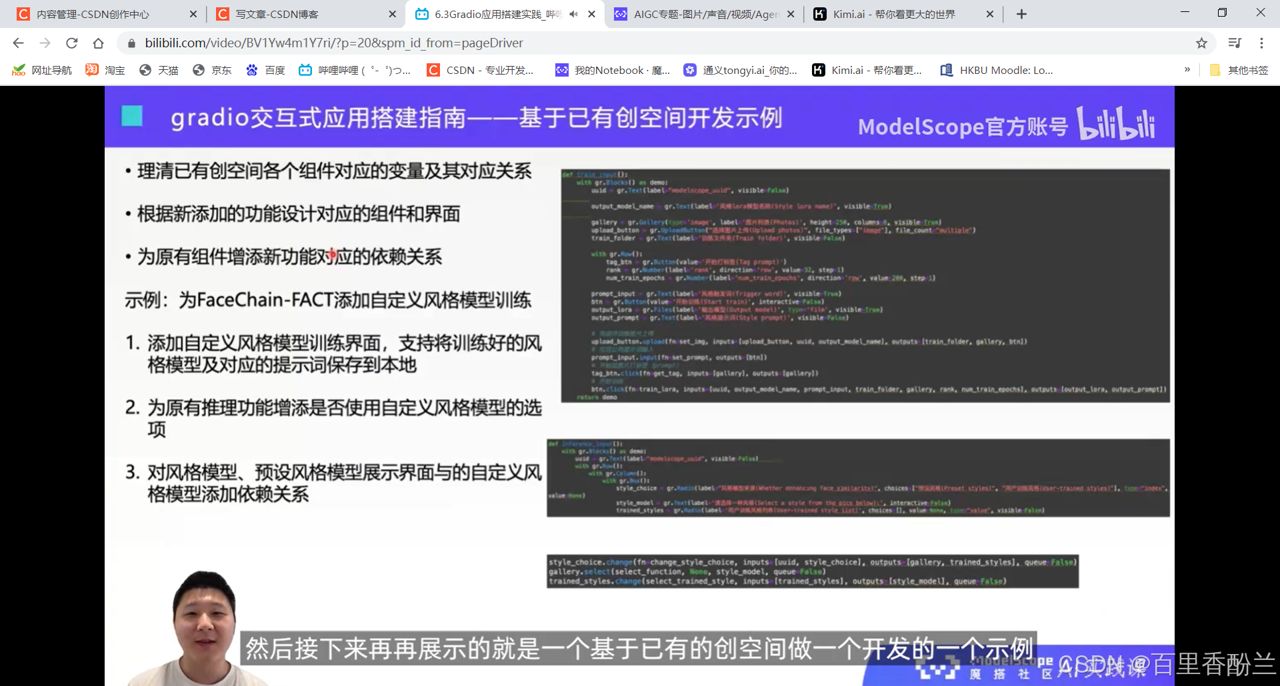Viewport: 1280px width, 686px height.
Task: Close the AIGC专题 tab
Action: point(791,14)
